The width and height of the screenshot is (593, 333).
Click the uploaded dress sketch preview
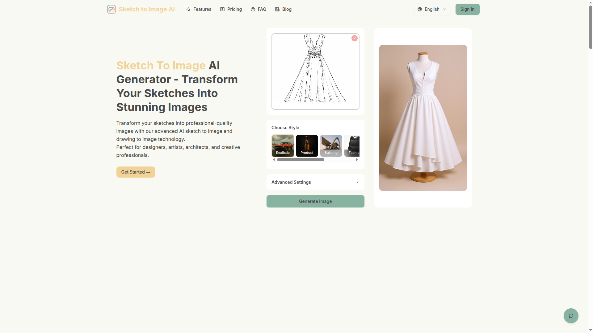(x=315, y=72)
